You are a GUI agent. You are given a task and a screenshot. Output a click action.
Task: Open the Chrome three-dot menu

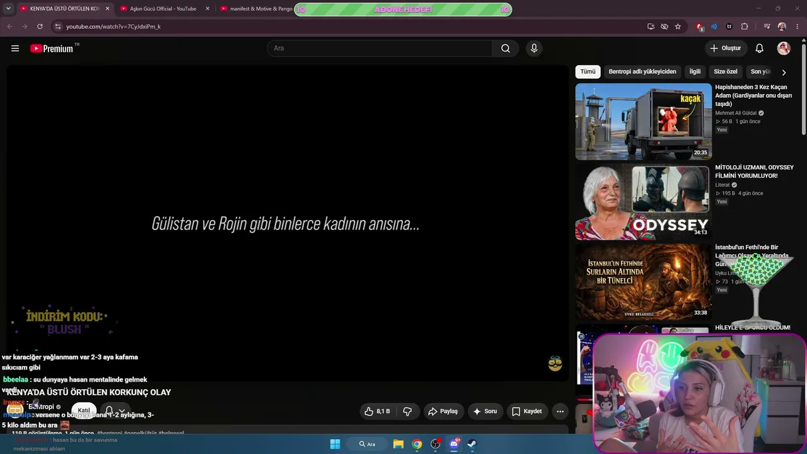(798, 26)
